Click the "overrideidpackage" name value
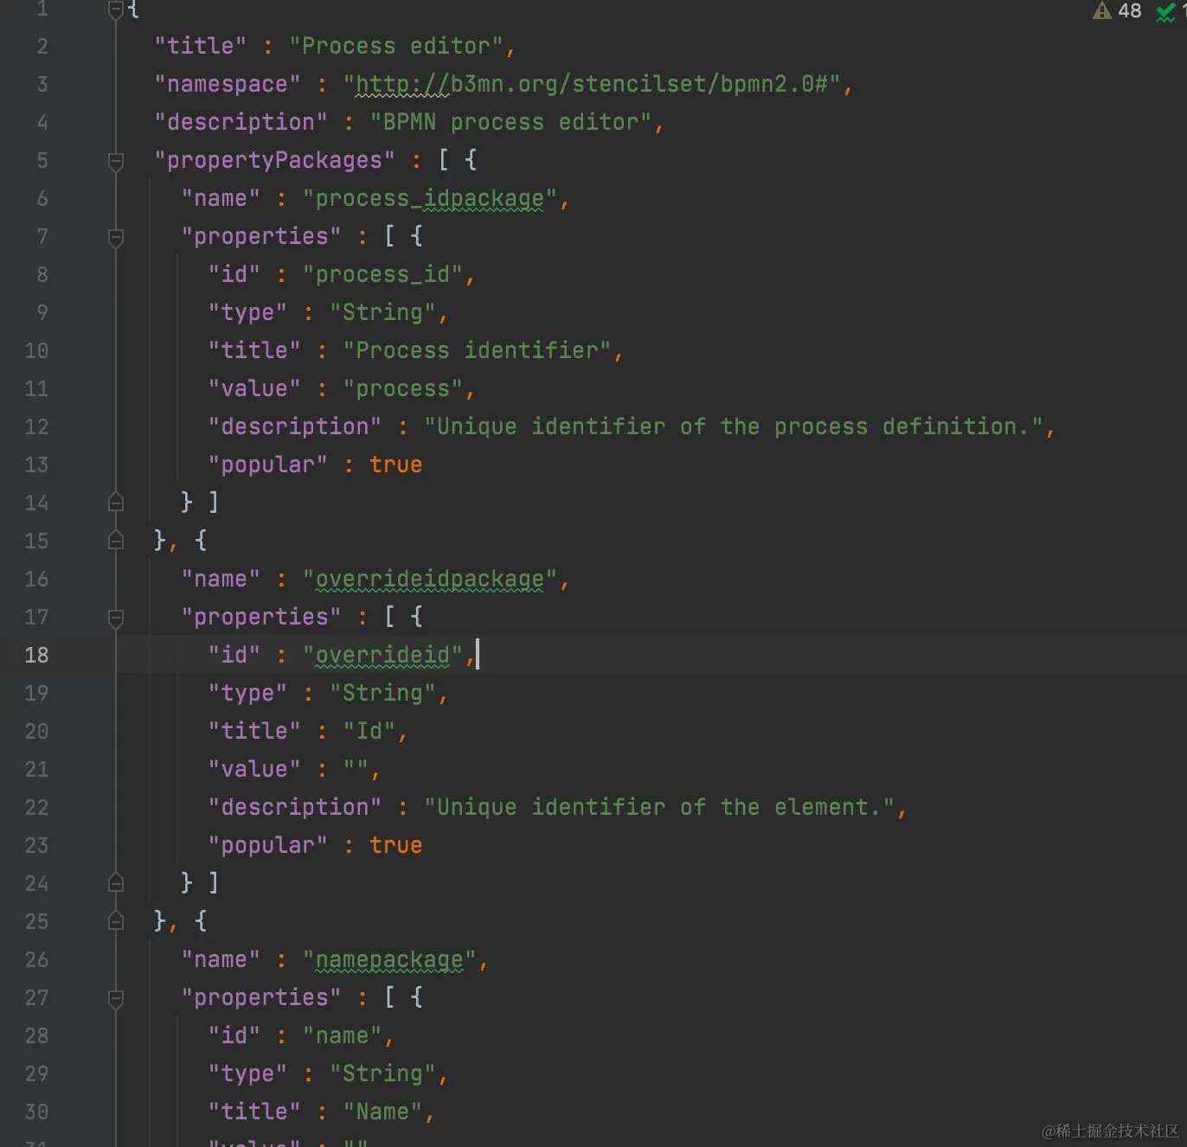Screen dimensions: 1187x1147 (430, 579)
